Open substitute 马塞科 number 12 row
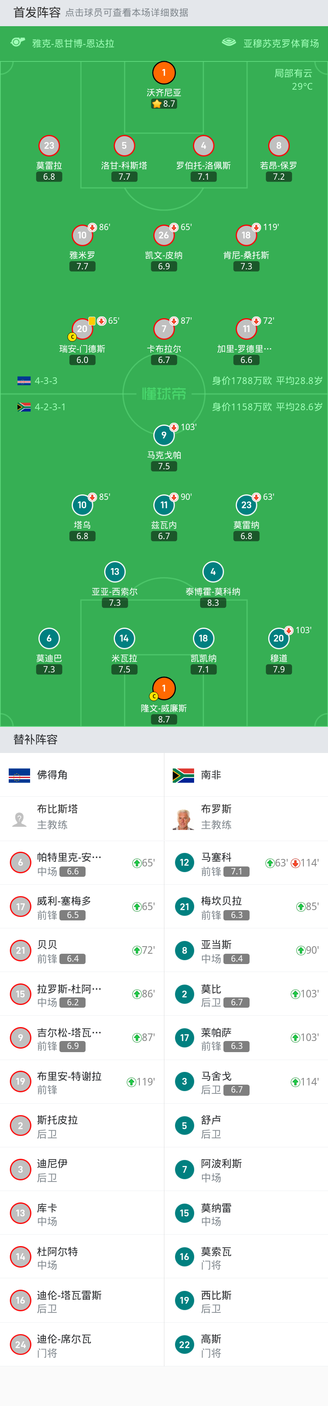328x1406 pixels. coord(246,863)
